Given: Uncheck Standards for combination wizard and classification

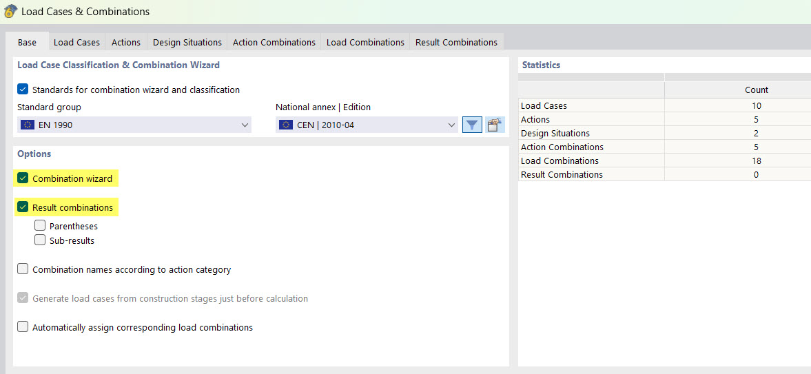Looking at the screenshot, I should [x=23, y=90].
